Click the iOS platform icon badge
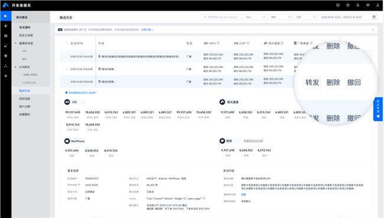This screenshot has width=384, height=218. click(x=67, y=102)
